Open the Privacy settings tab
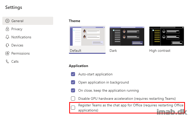Image resolution: width=188 pixels, height=115 pixels. click(x=28, y=29)
